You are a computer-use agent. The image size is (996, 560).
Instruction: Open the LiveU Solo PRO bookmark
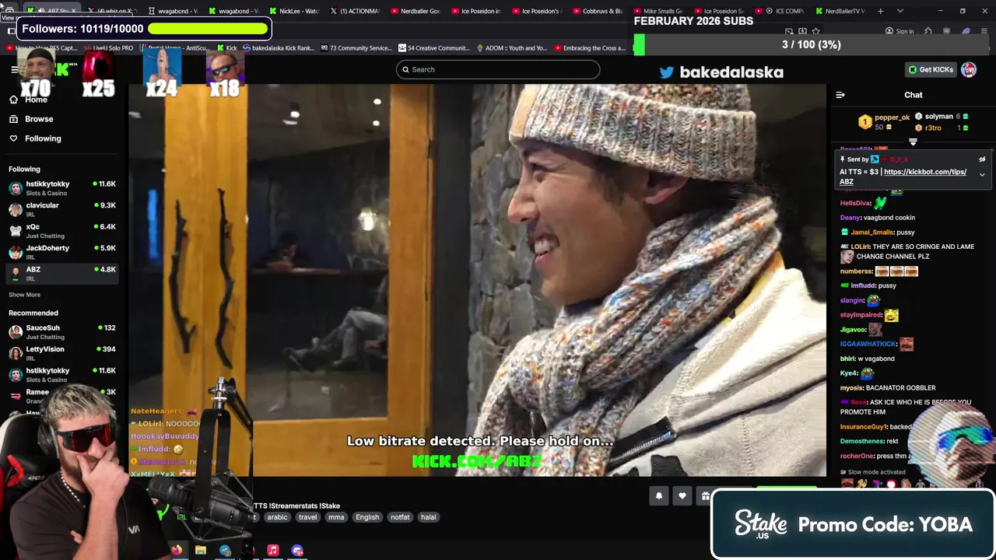[108, 48]
